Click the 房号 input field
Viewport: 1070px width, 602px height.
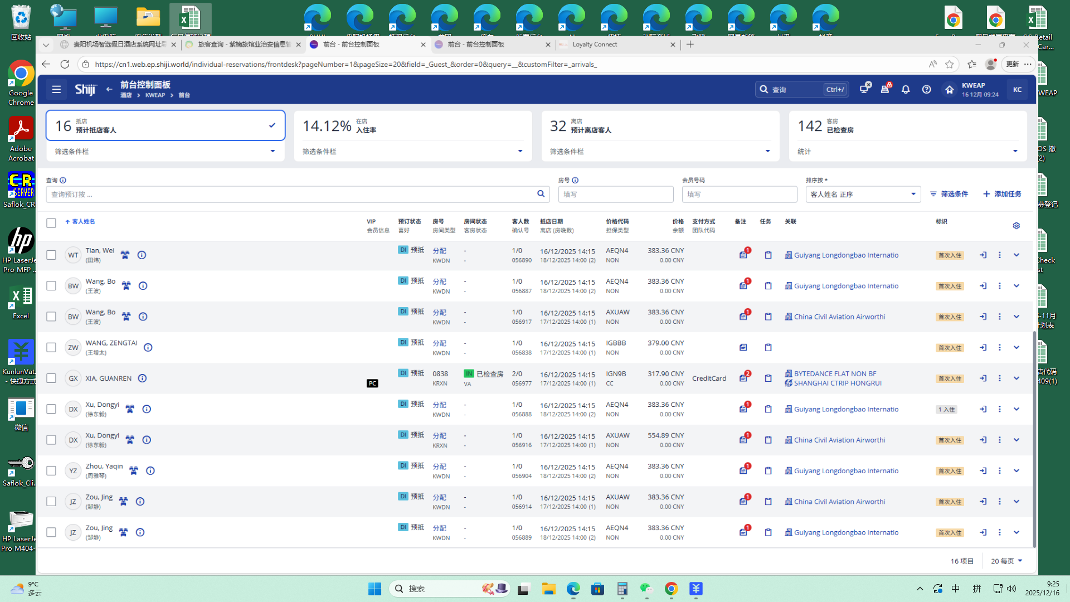(615, 194)
